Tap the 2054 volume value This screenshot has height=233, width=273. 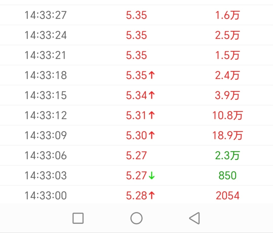(227, 195)
